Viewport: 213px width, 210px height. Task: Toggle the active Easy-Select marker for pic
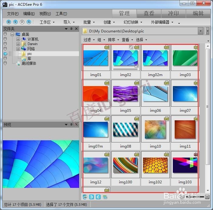(5, 54)
